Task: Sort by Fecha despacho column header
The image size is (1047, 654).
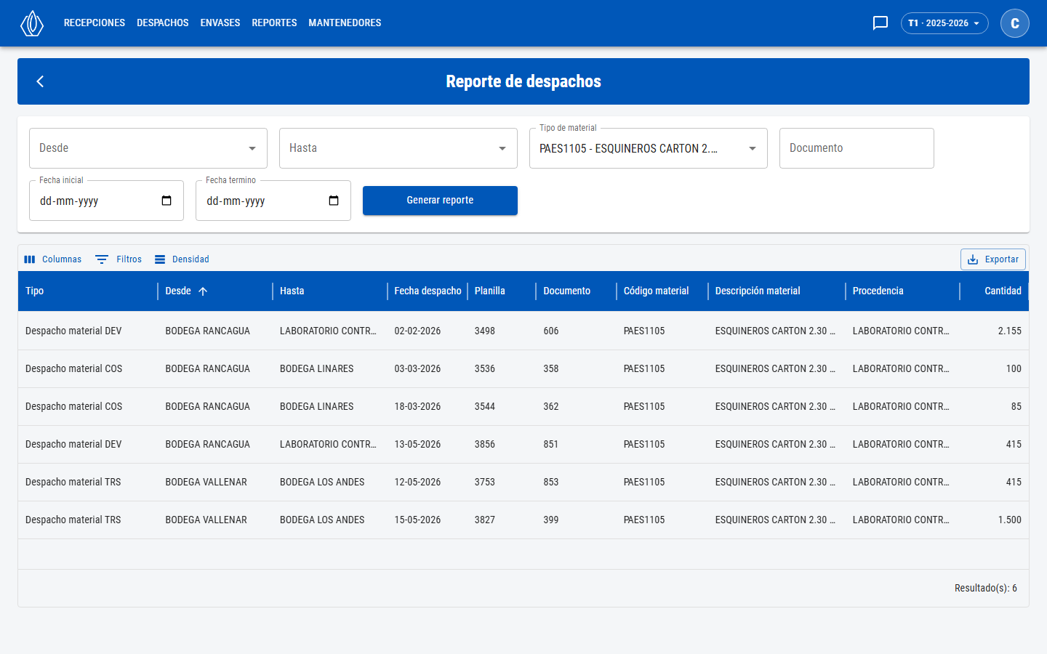Action: 428,291
